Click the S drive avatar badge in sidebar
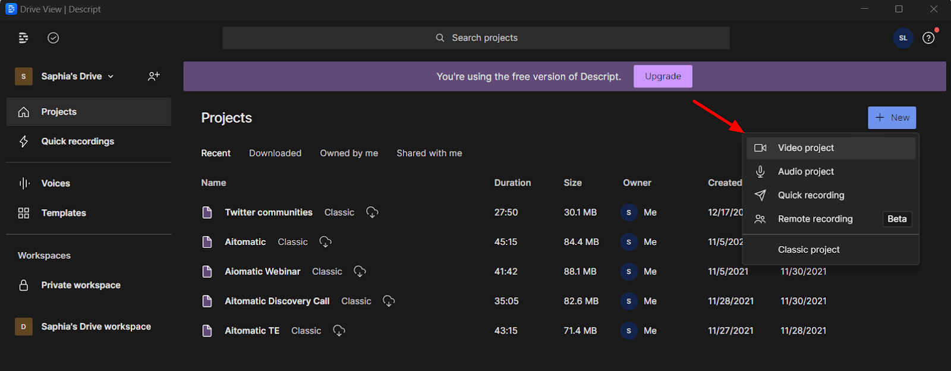 (24, 76)
